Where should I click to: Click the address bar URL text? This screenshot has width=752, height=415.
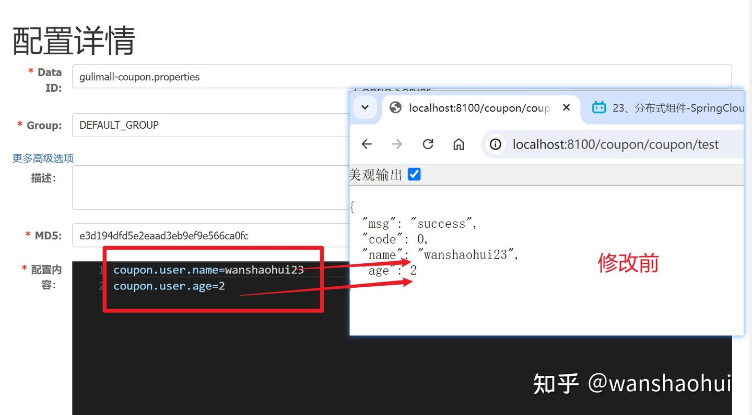point(616,144)
